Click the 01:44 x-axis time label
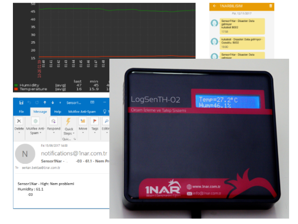 [x=74, y=64]
